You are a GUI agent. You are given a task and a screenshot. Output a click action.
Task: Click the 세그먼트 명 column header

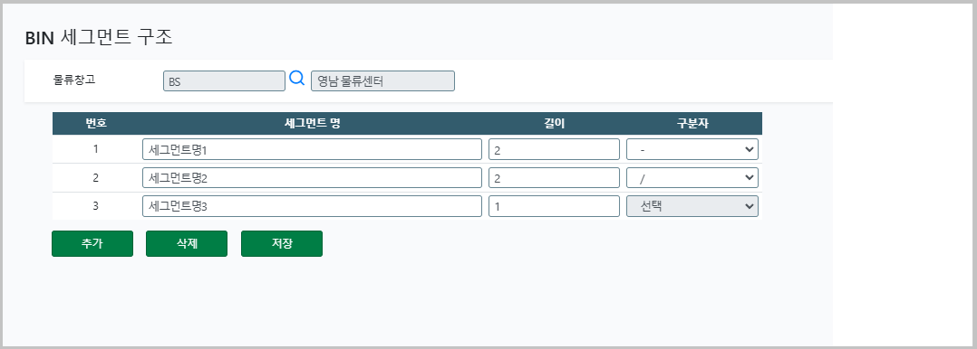pyautogui.click(x=312, y=123)
